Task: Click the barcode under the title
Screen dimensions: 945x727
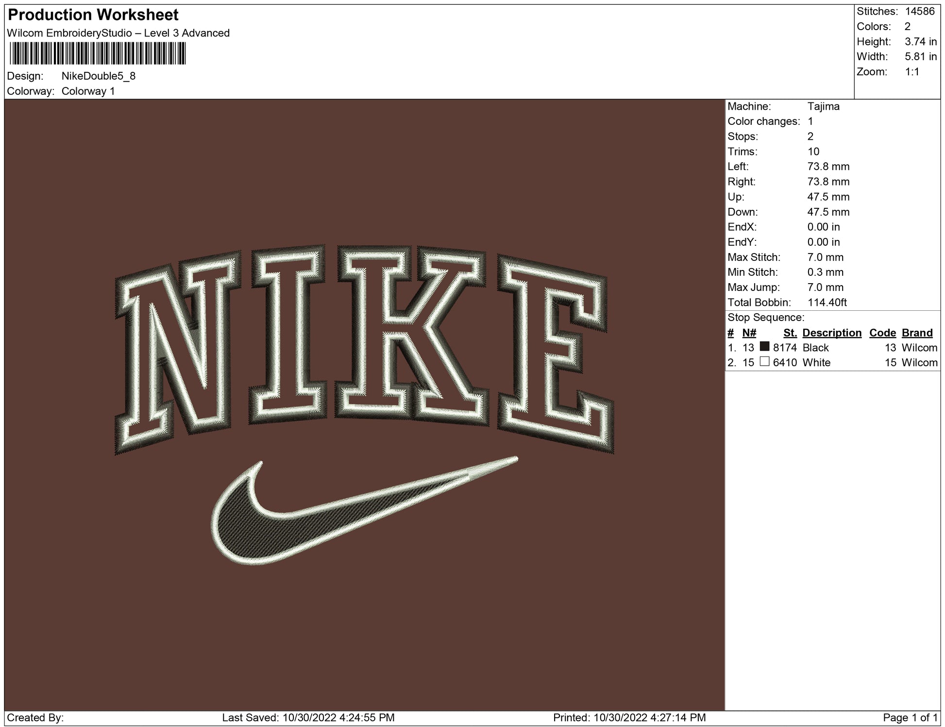Action: [97, 53]
